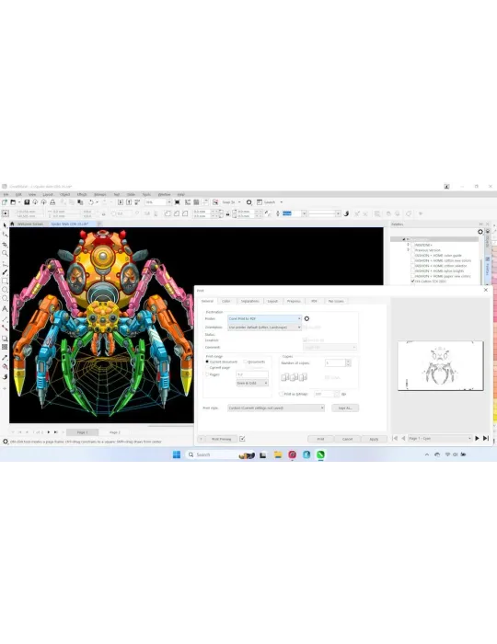Select Documents radio button
The width and height of the screenshot is (497, 644).
pyautogui.click(x=245, y=362)
